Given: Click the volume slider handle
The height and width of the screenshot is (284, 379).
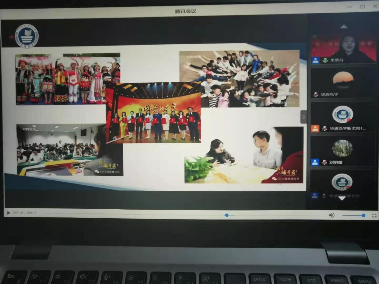Looking at the screenshot, I should pos(363,215).
